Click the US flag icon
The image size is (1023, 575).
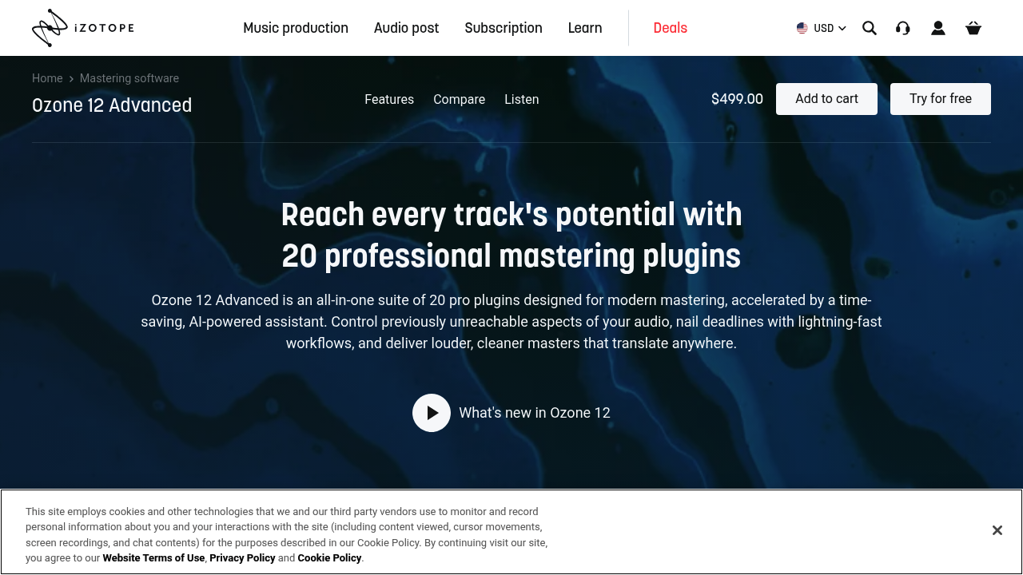[802, 28]
